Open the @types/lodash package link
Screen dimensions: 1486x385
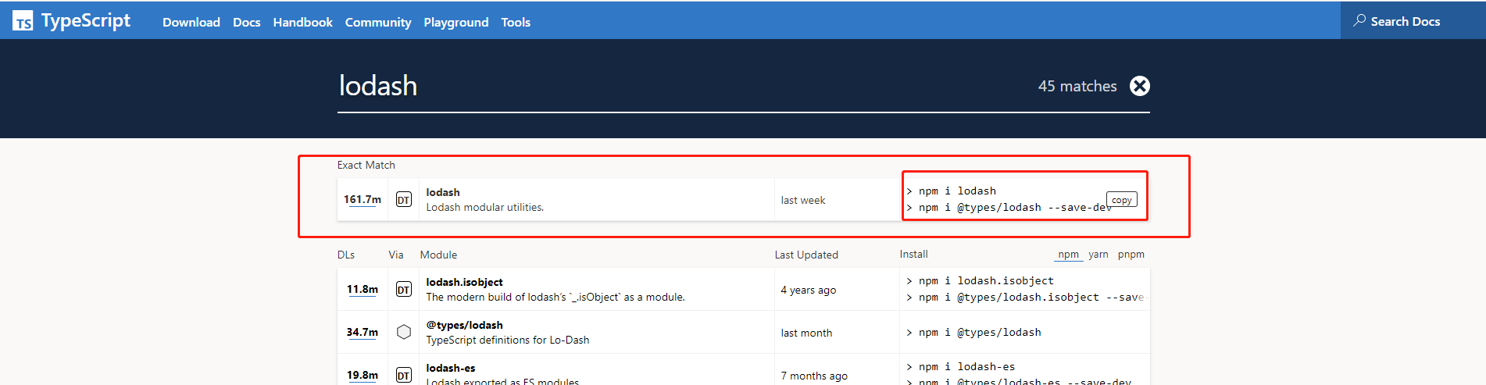(464, 325)
